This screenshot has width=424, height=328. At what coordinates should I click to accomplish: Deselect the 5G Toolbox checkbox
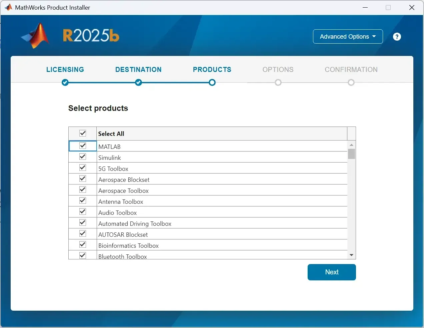[x=83, y=167]
